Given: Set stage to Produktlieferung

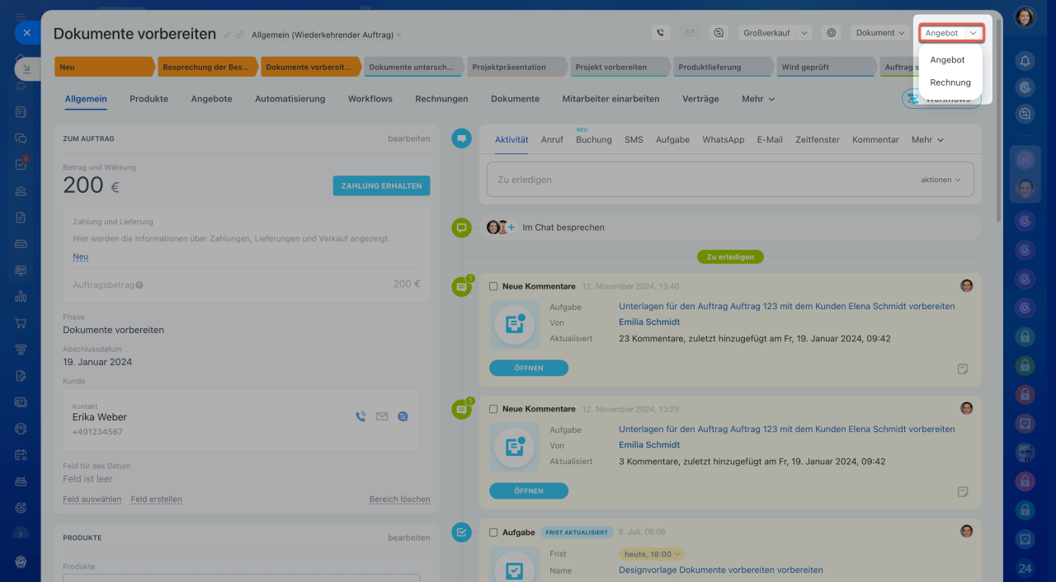Looking at the screenshot, I should (724, 67).
